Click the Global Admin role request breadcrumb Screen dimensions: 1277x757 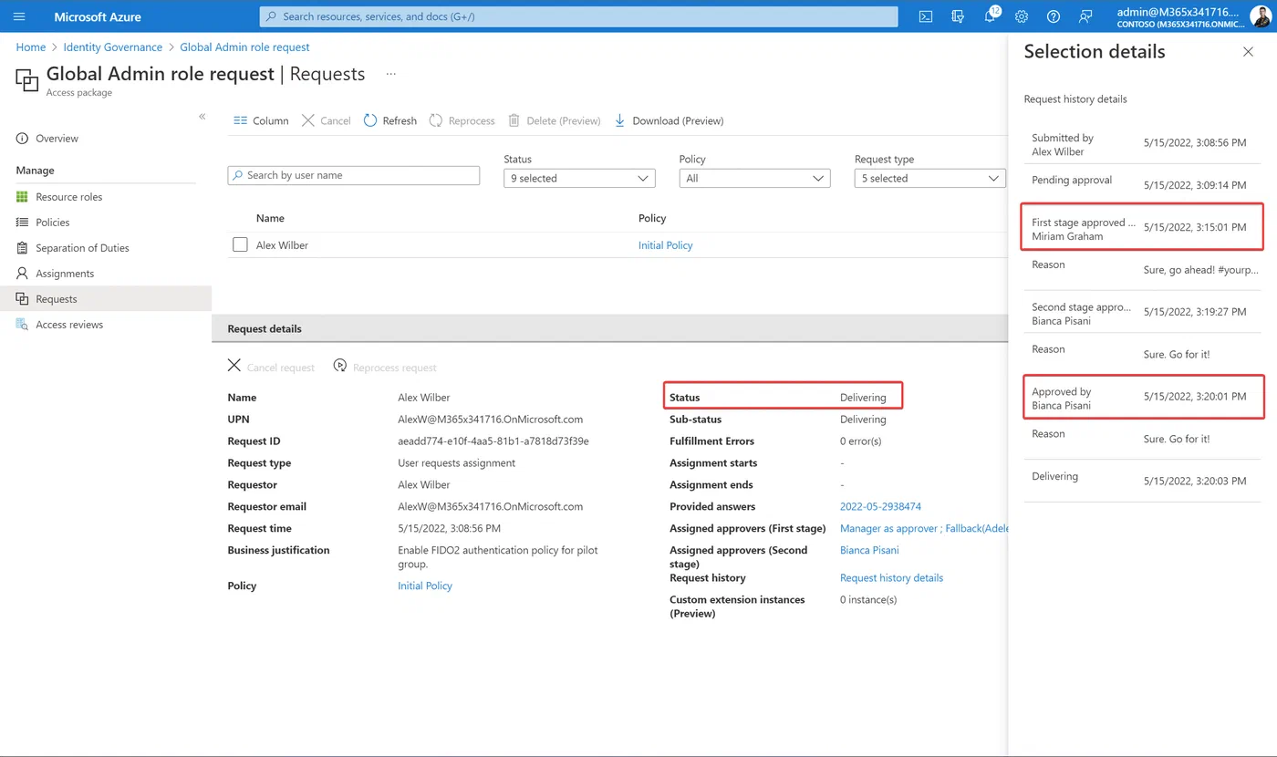coord(244,47)
